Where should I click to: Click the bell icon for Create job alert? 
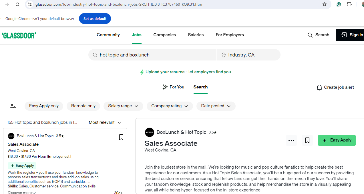[319, 87]
